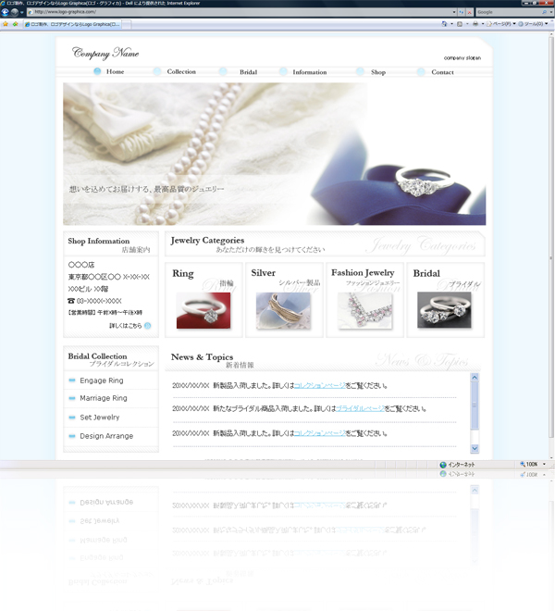Open the Collection navigation item
Image resolution: width=555 pixels, height=611 pixels.
point(181,71)
